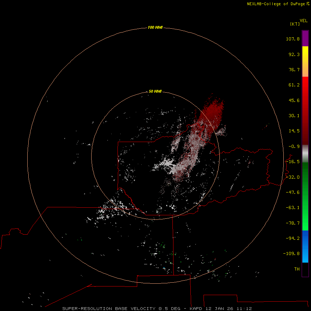Click the -78.7 velocity scale value
The width and height of the screenshot is (311, 311).
click(x=293, y=223)
